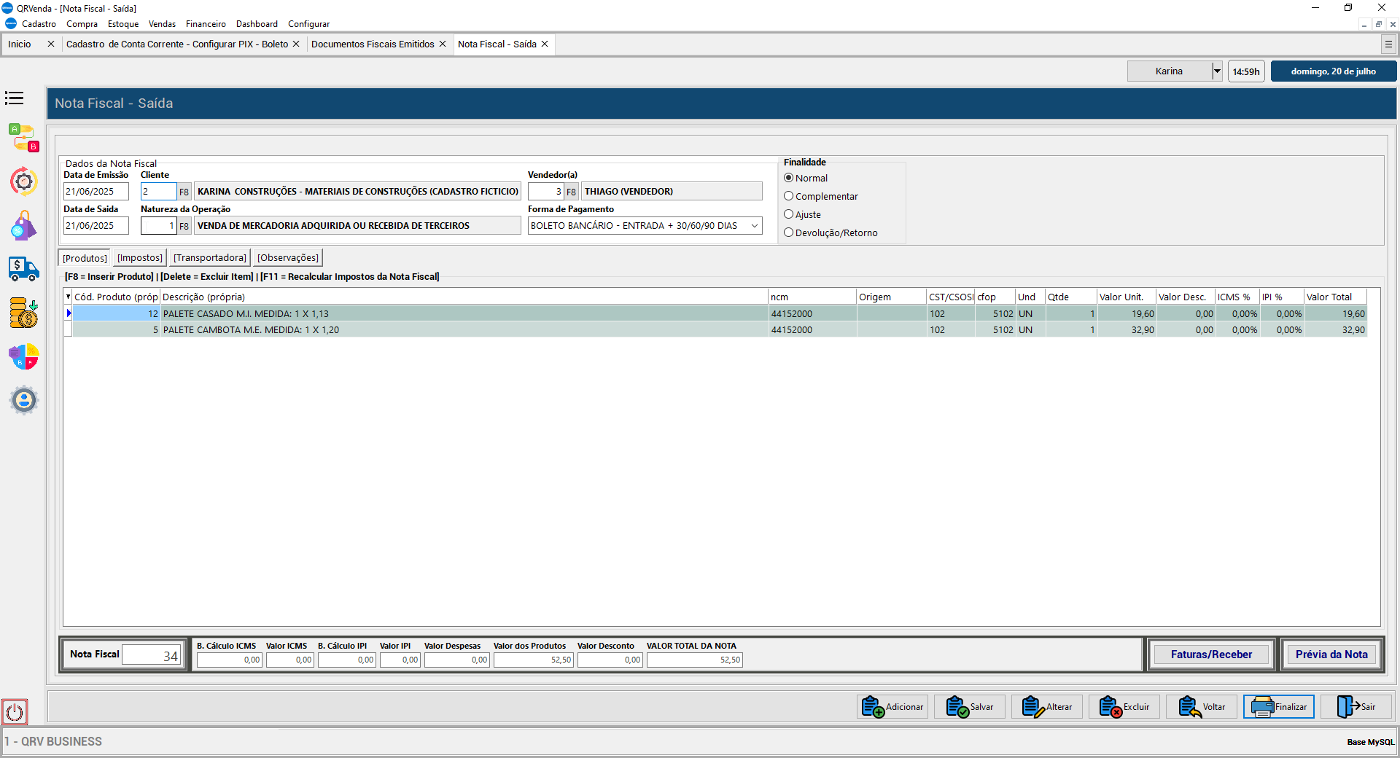Expand the product grid column selector arrow
The width and height of the screenshot is (1400, 758).
pyautogui.click(x=68, y=297)
